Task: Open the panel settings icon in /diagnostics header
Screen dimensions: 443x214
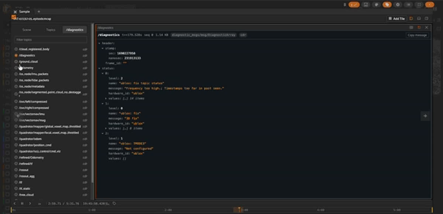Action: (x=411, y=28)
